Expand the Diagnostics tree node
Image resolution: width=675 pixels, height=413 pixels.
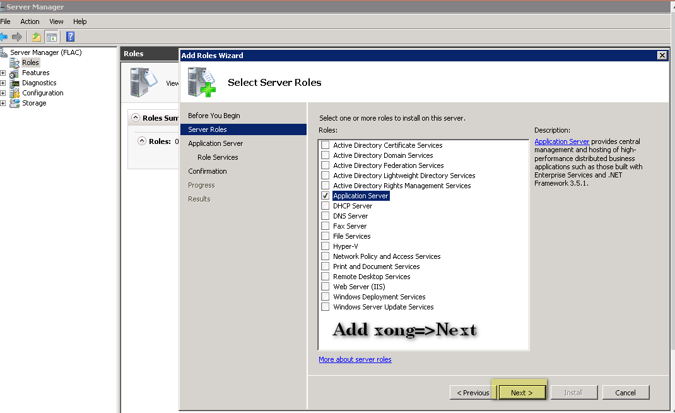(3, 83)
